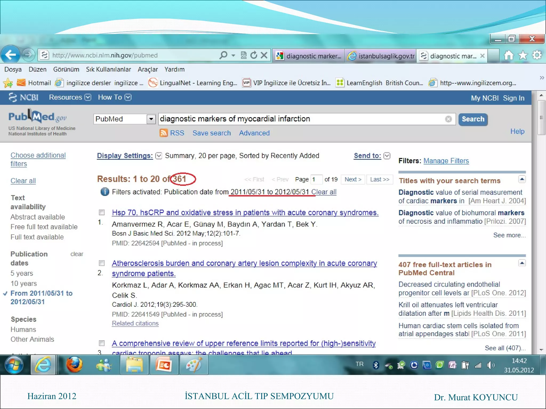Viewport: 546px width, 409px height.
Task: Open the browser home icon
Action: [x=508, y=55]
